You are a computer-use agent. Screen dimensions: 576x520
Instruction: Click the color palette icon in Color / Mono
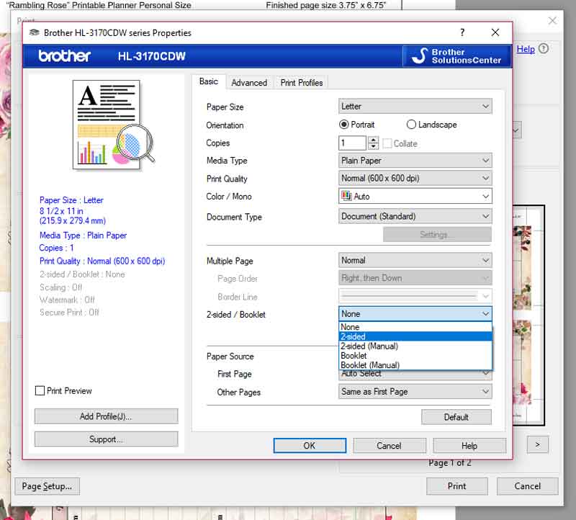click(x=346, y=196)
